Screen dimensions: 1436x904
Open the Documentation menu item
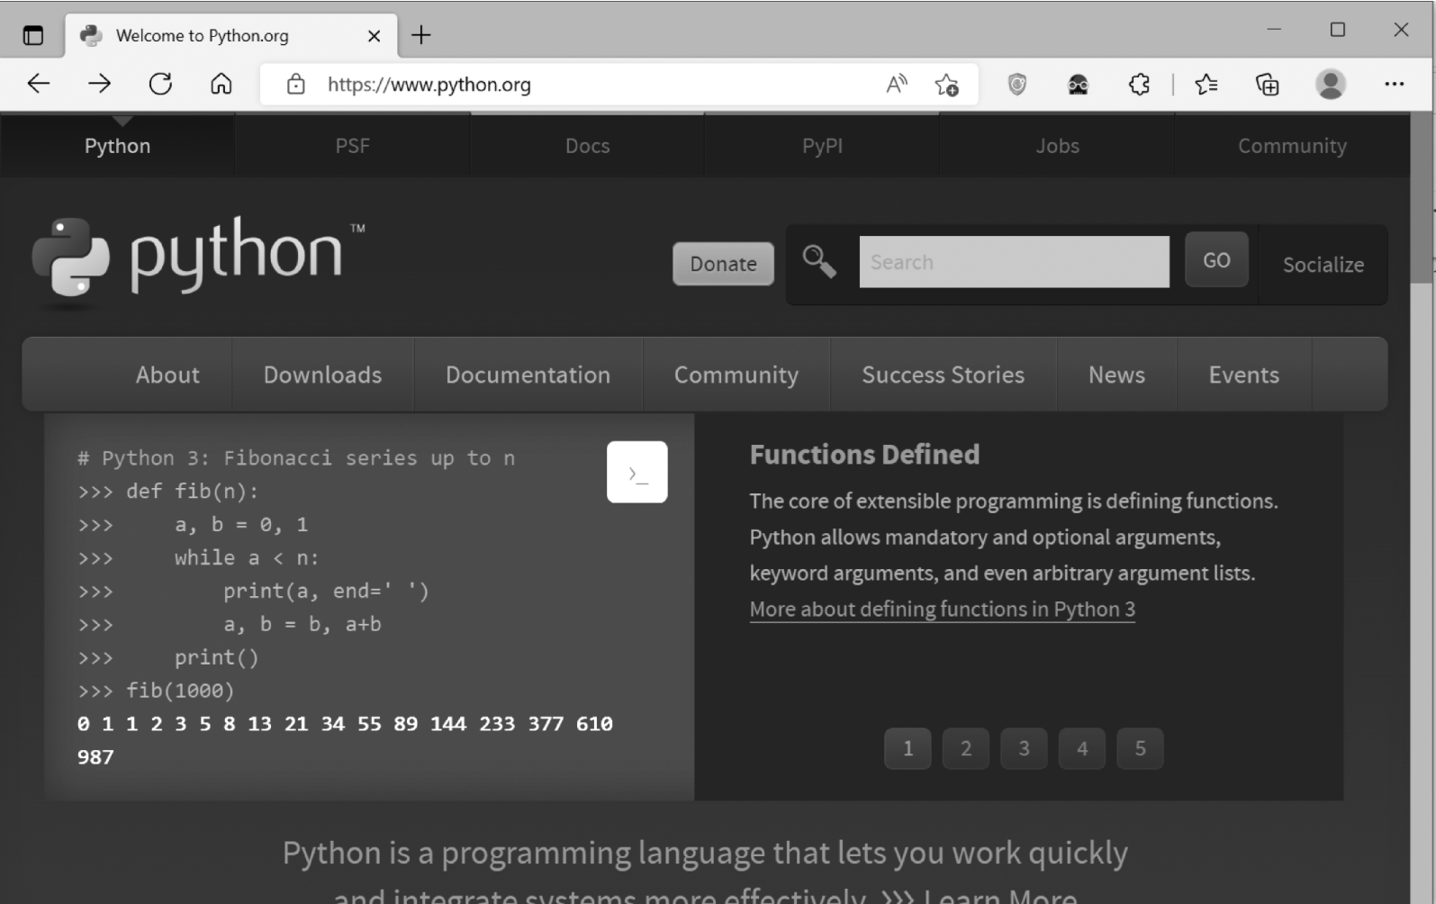(528, 375)
